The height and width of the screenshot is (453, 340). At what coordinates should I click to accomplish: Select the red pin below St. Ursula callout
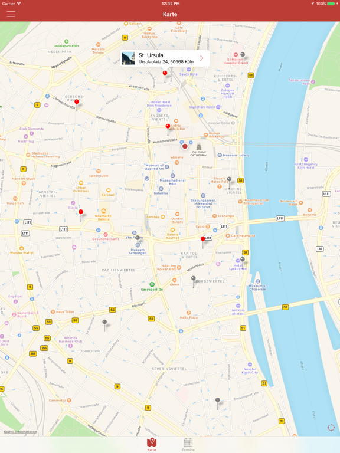(165, 73)
